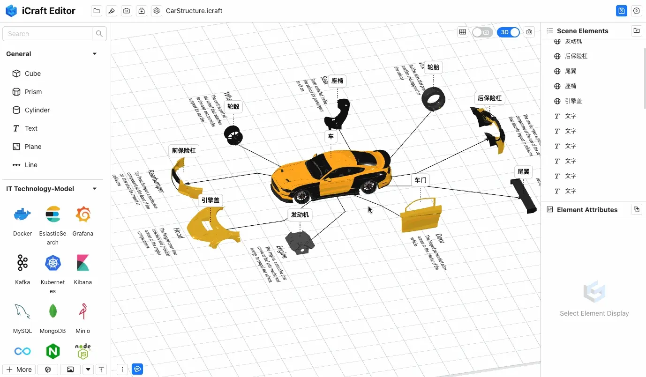Image resolution: width=646 pixels, height=377 pixels.
Task: Open a project file from the folder icon
Action: click(96, 10)
